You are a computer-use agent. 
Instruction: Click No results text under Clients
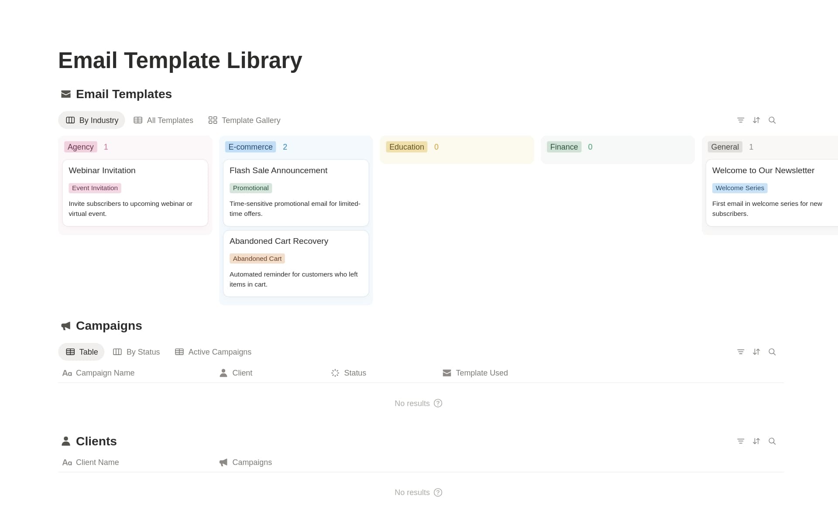coord(412,492)
